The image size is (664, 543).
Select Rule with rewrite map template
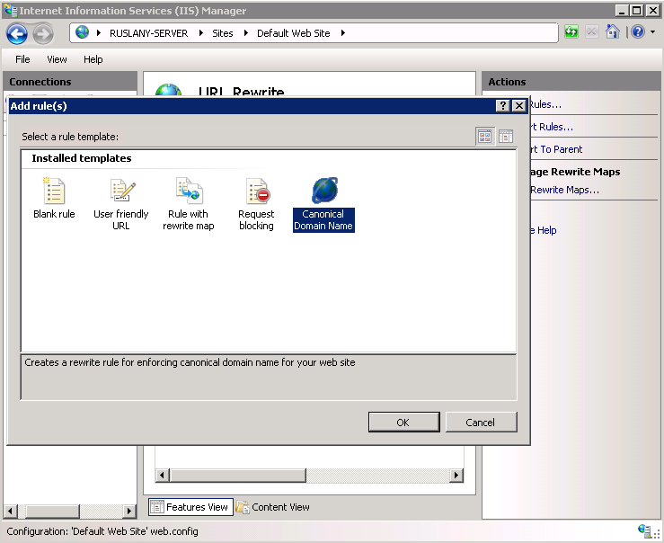(x=189, y=191)
